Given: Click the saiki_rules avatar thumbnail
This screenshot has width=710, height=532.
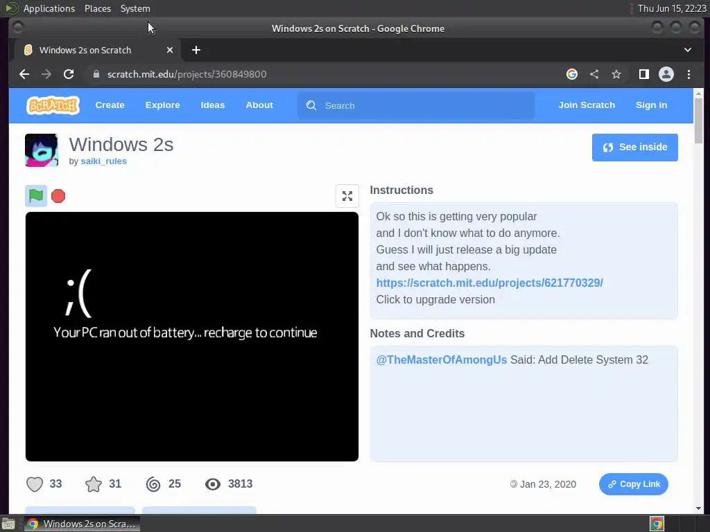Looking at the screenshot, I should pyautogui.click(x=41, y=150).
